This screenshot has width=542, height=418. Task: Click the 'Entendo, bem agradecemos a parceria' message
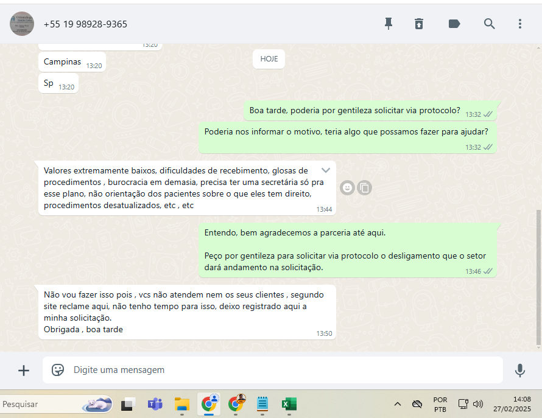click(347, 250)
